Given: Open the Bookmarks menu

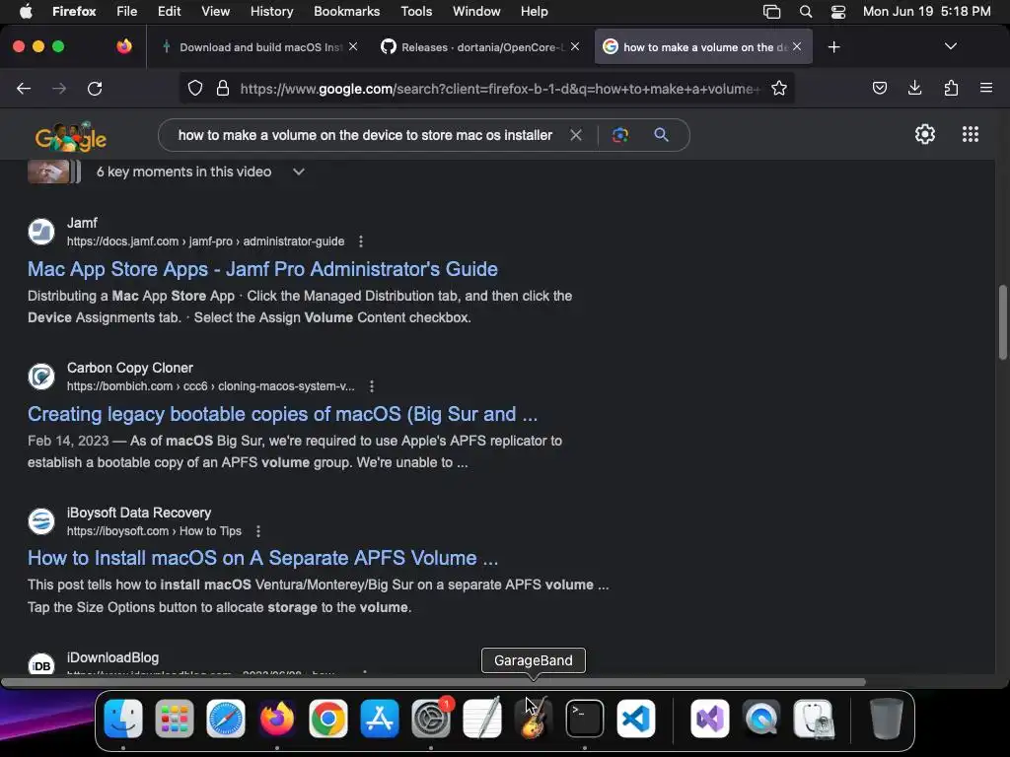Looking at the screenshot, I should point(346,12).
